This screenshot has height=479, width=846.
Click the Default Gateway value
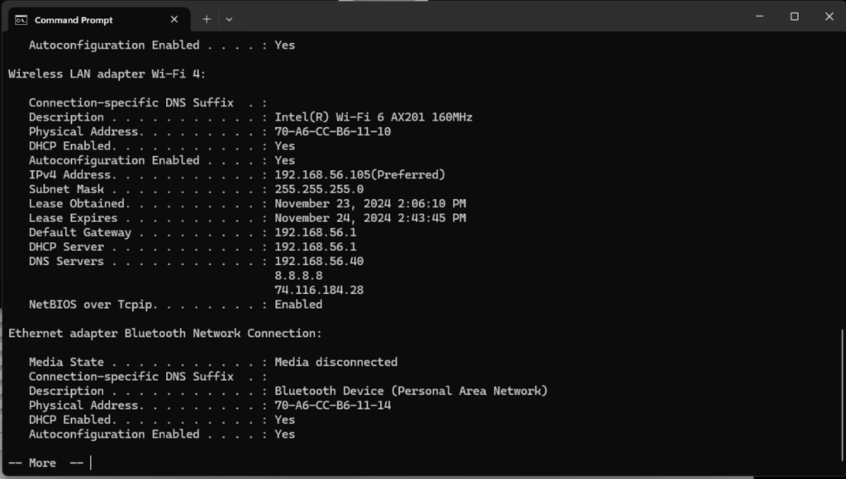315,233
